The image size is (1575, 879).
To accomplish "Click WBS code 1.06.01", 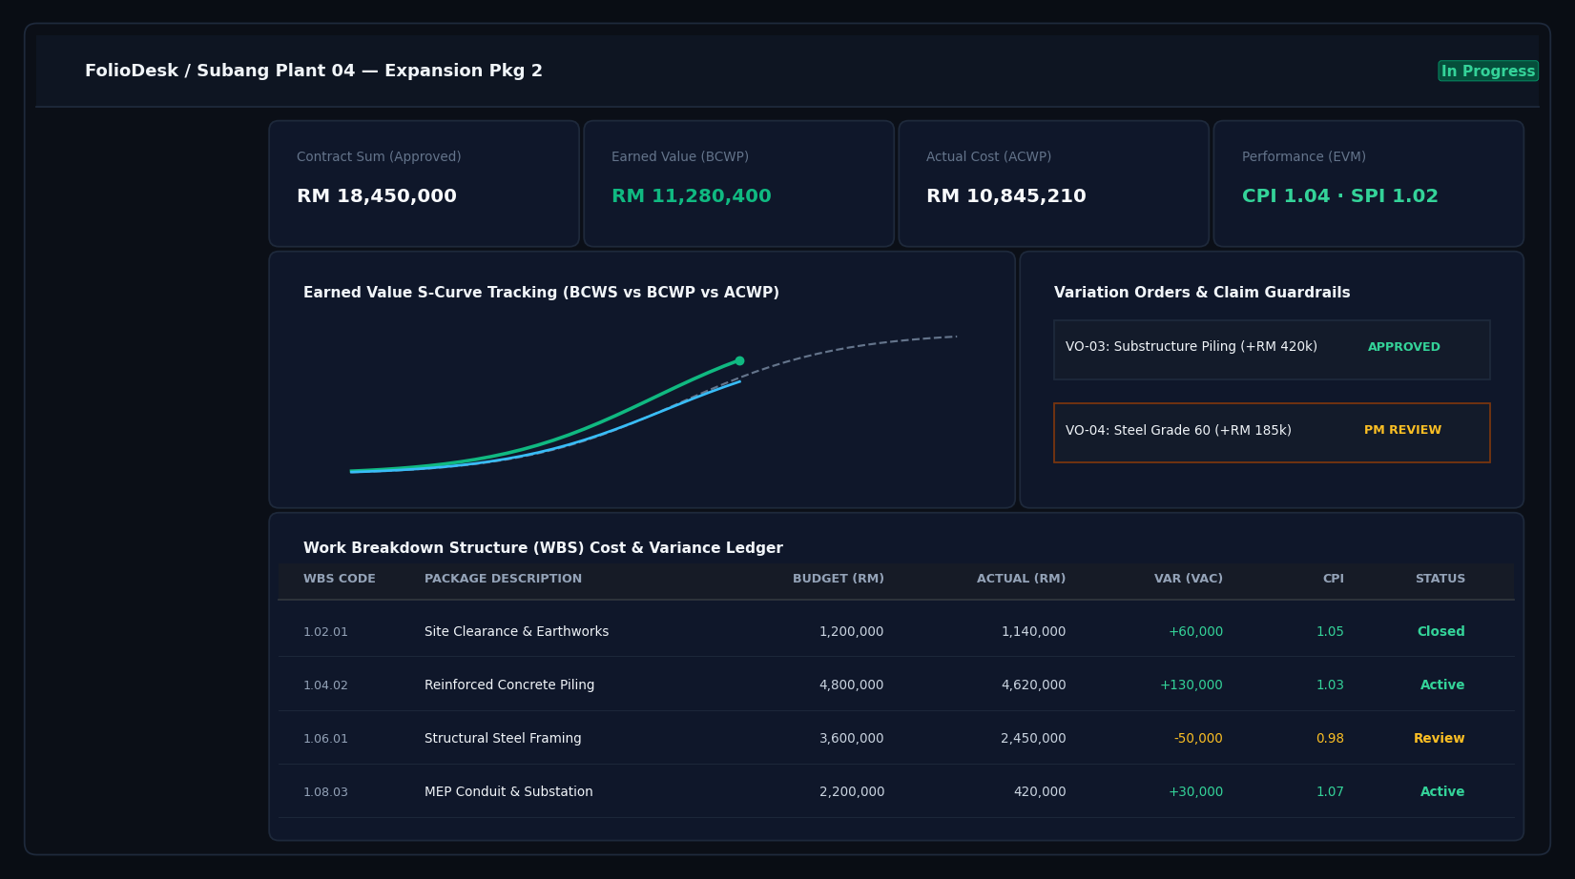I will pyautogui.click(x=325, y=739).
